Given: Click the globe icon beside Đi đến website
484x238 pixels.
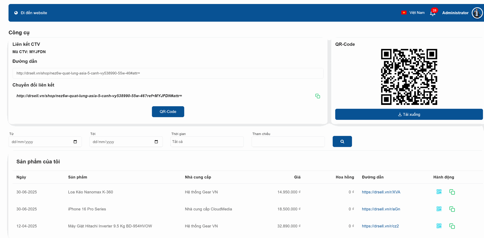Looking at the screenshot, I should click(16, 13).
